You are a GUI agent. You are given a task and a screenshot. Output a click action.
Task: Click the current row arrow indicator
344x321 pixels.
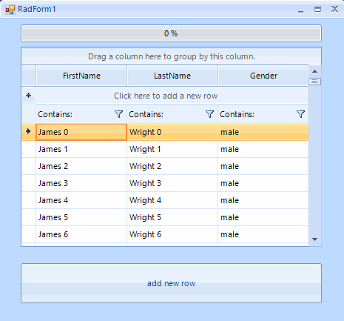coord(28,131)
